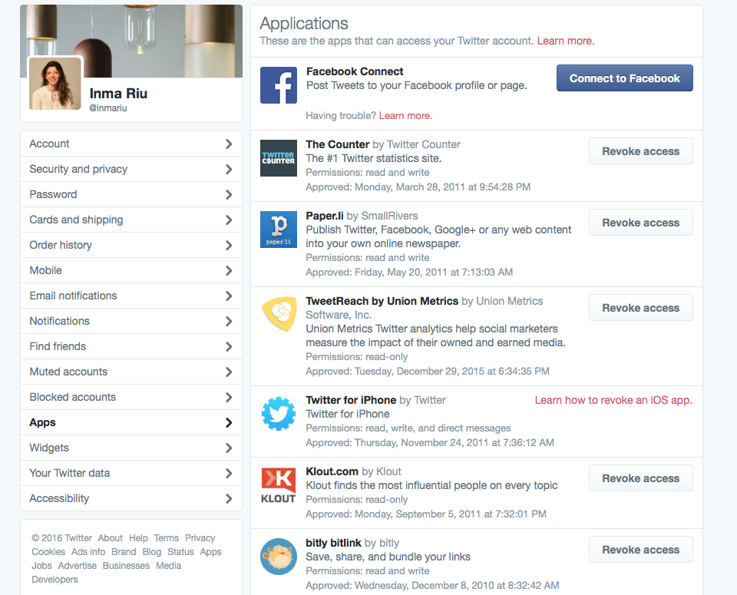Open Your Twitter data section
Image resolution: width=737 pixels, height=595 pixels.
131,473
